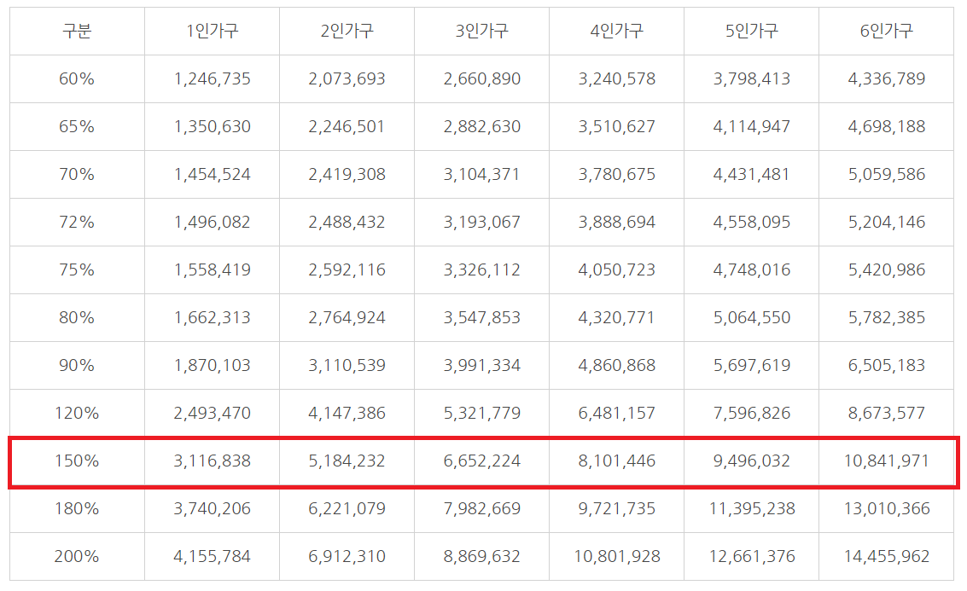Viewport: 967px width, 591px height.
Task: Click the cell containing 14,455,962
Action: [885, 556]
